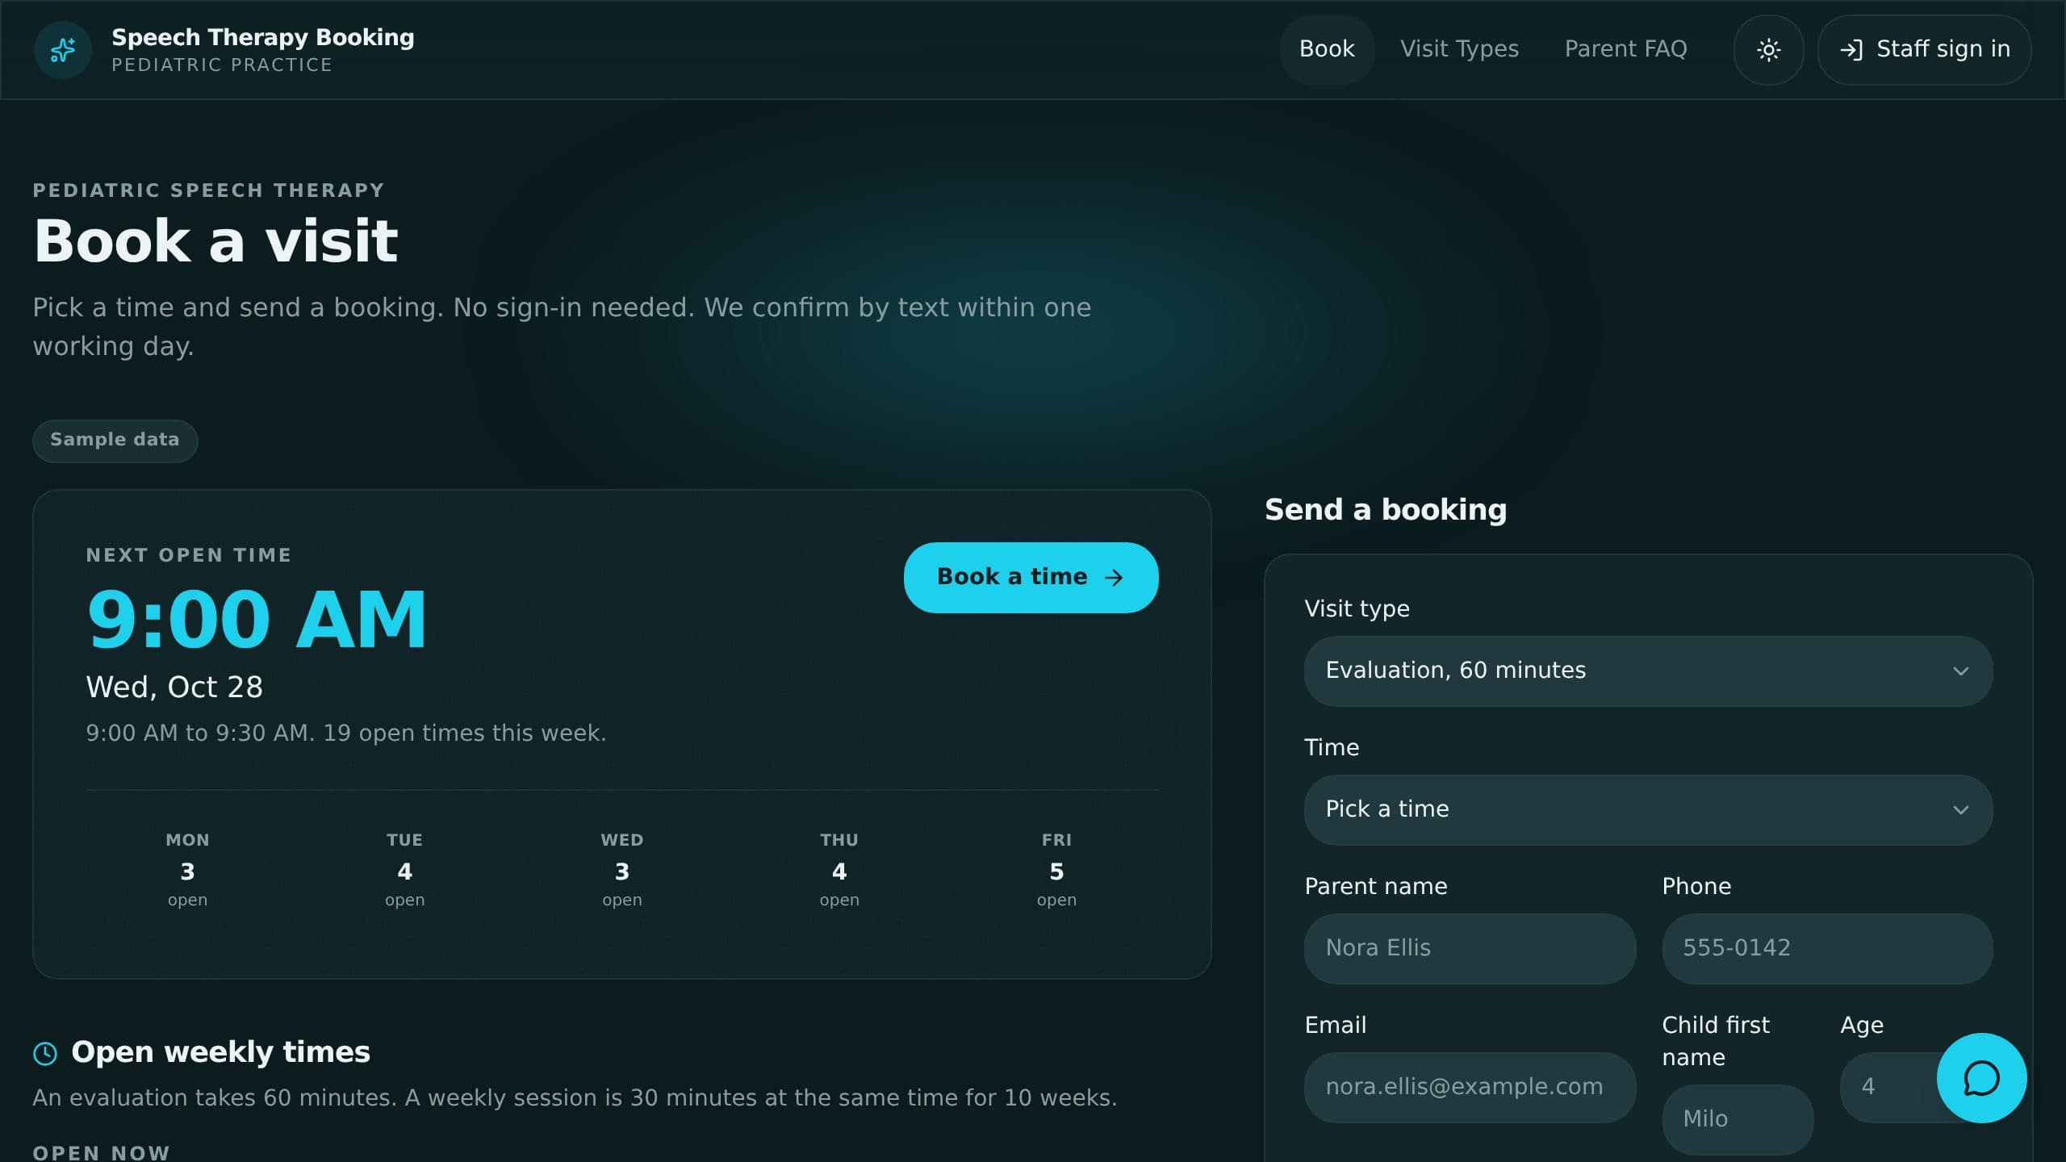2066x1162 pixels.
Task: Click the Send a booking heading
Action: tap(1386, 510)
